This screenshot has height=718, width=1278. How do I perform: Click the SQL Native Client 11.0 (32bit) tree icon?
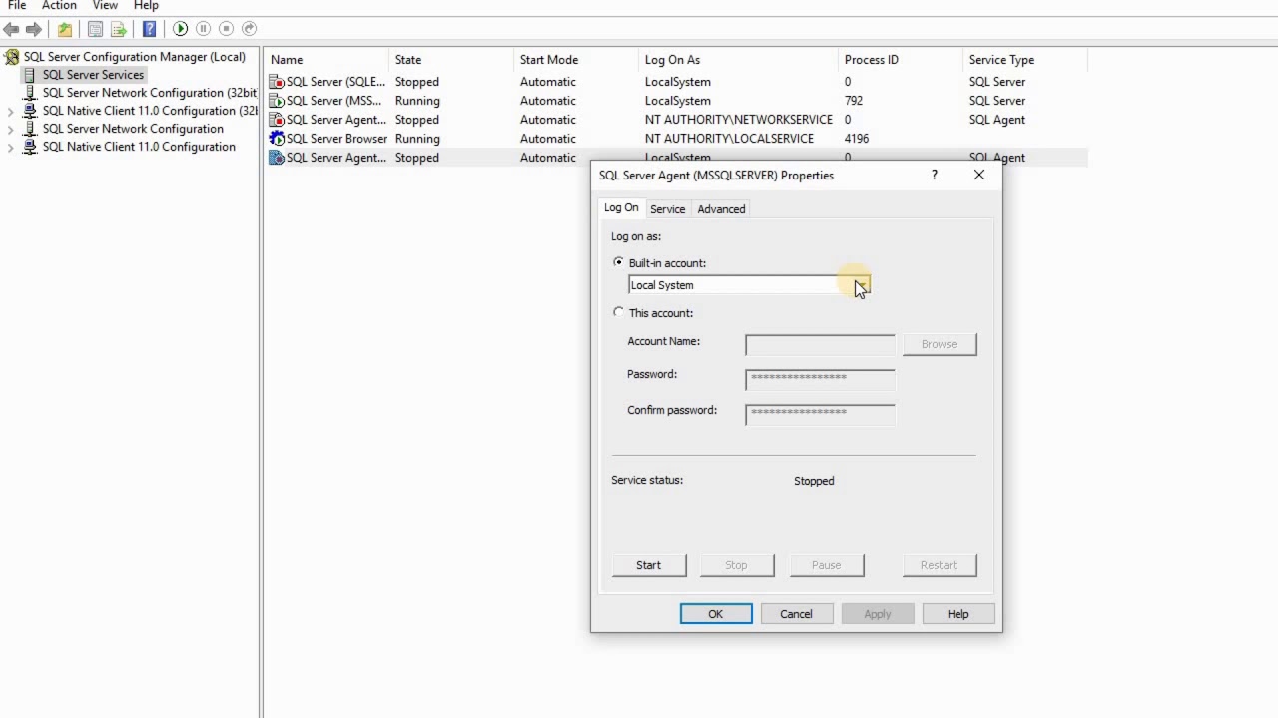(x=30, y=111)
